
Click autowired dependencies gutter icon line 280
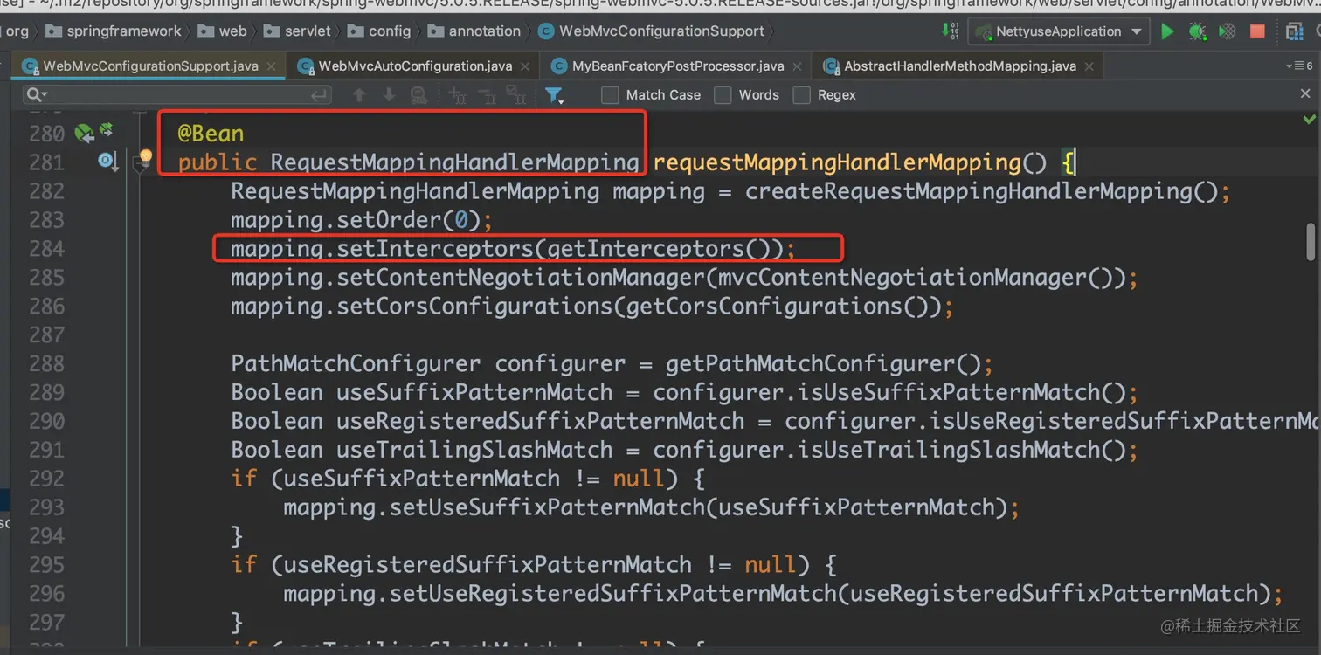tap(107, 130)
